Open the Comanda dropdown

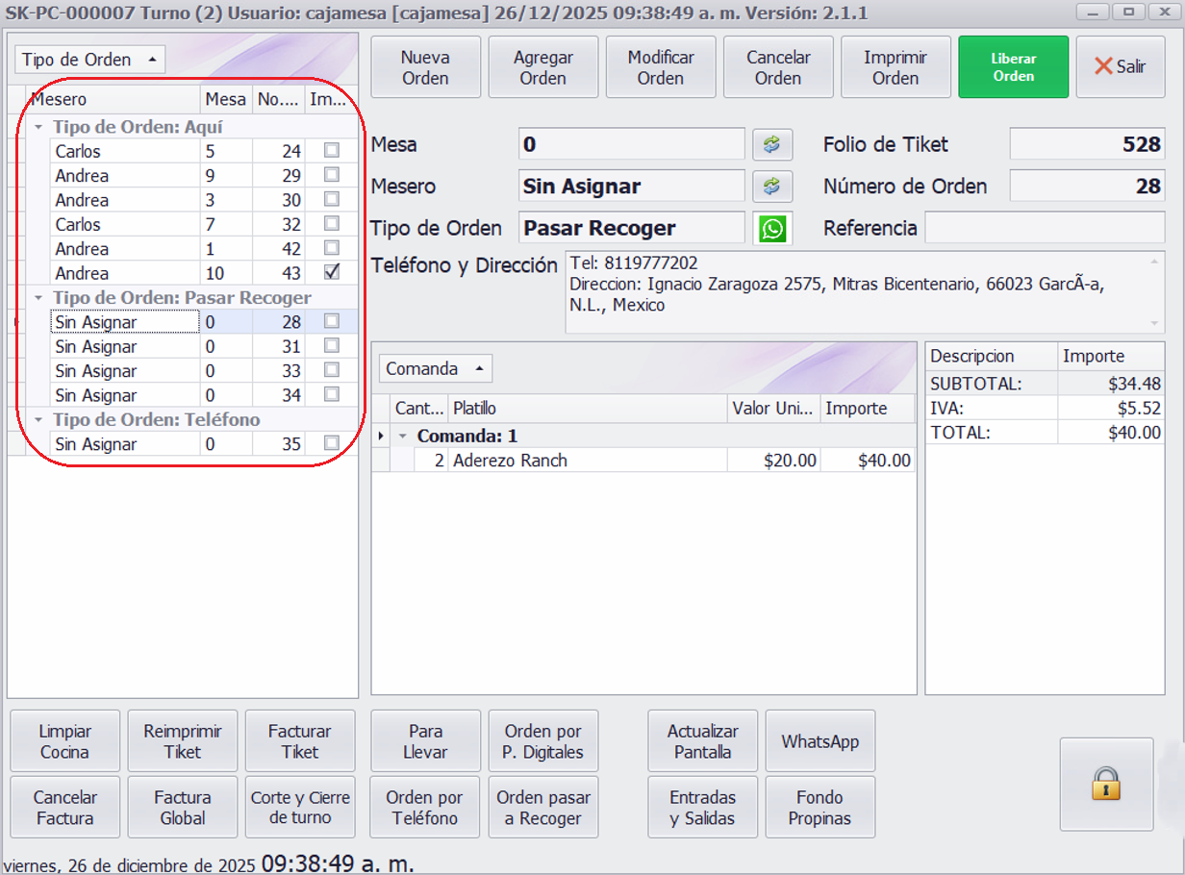pos(435,368)
